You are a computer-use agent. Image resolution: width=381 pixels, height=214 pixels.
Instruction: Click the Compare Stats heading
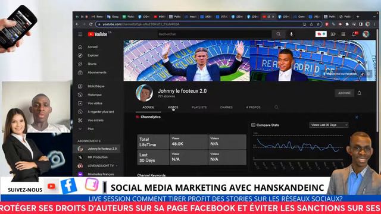coord(267,125)
